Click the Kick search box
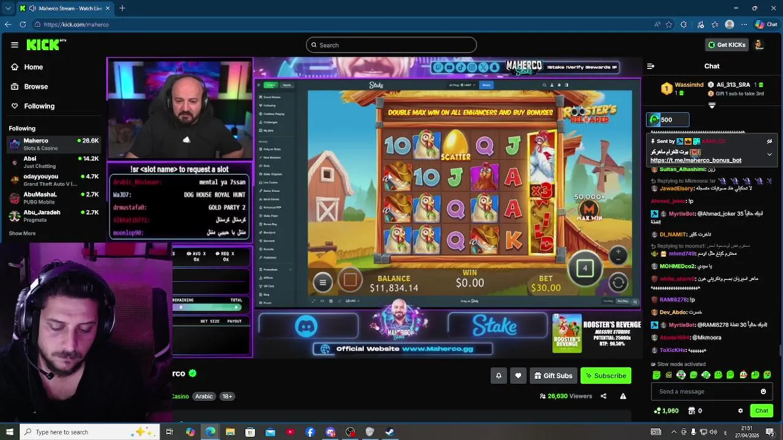The image size is (783, 440). (x=391, y=45)
